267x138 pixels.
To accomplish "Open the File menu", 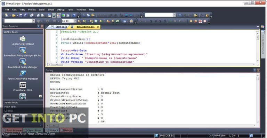I will (x=7, y=10).
